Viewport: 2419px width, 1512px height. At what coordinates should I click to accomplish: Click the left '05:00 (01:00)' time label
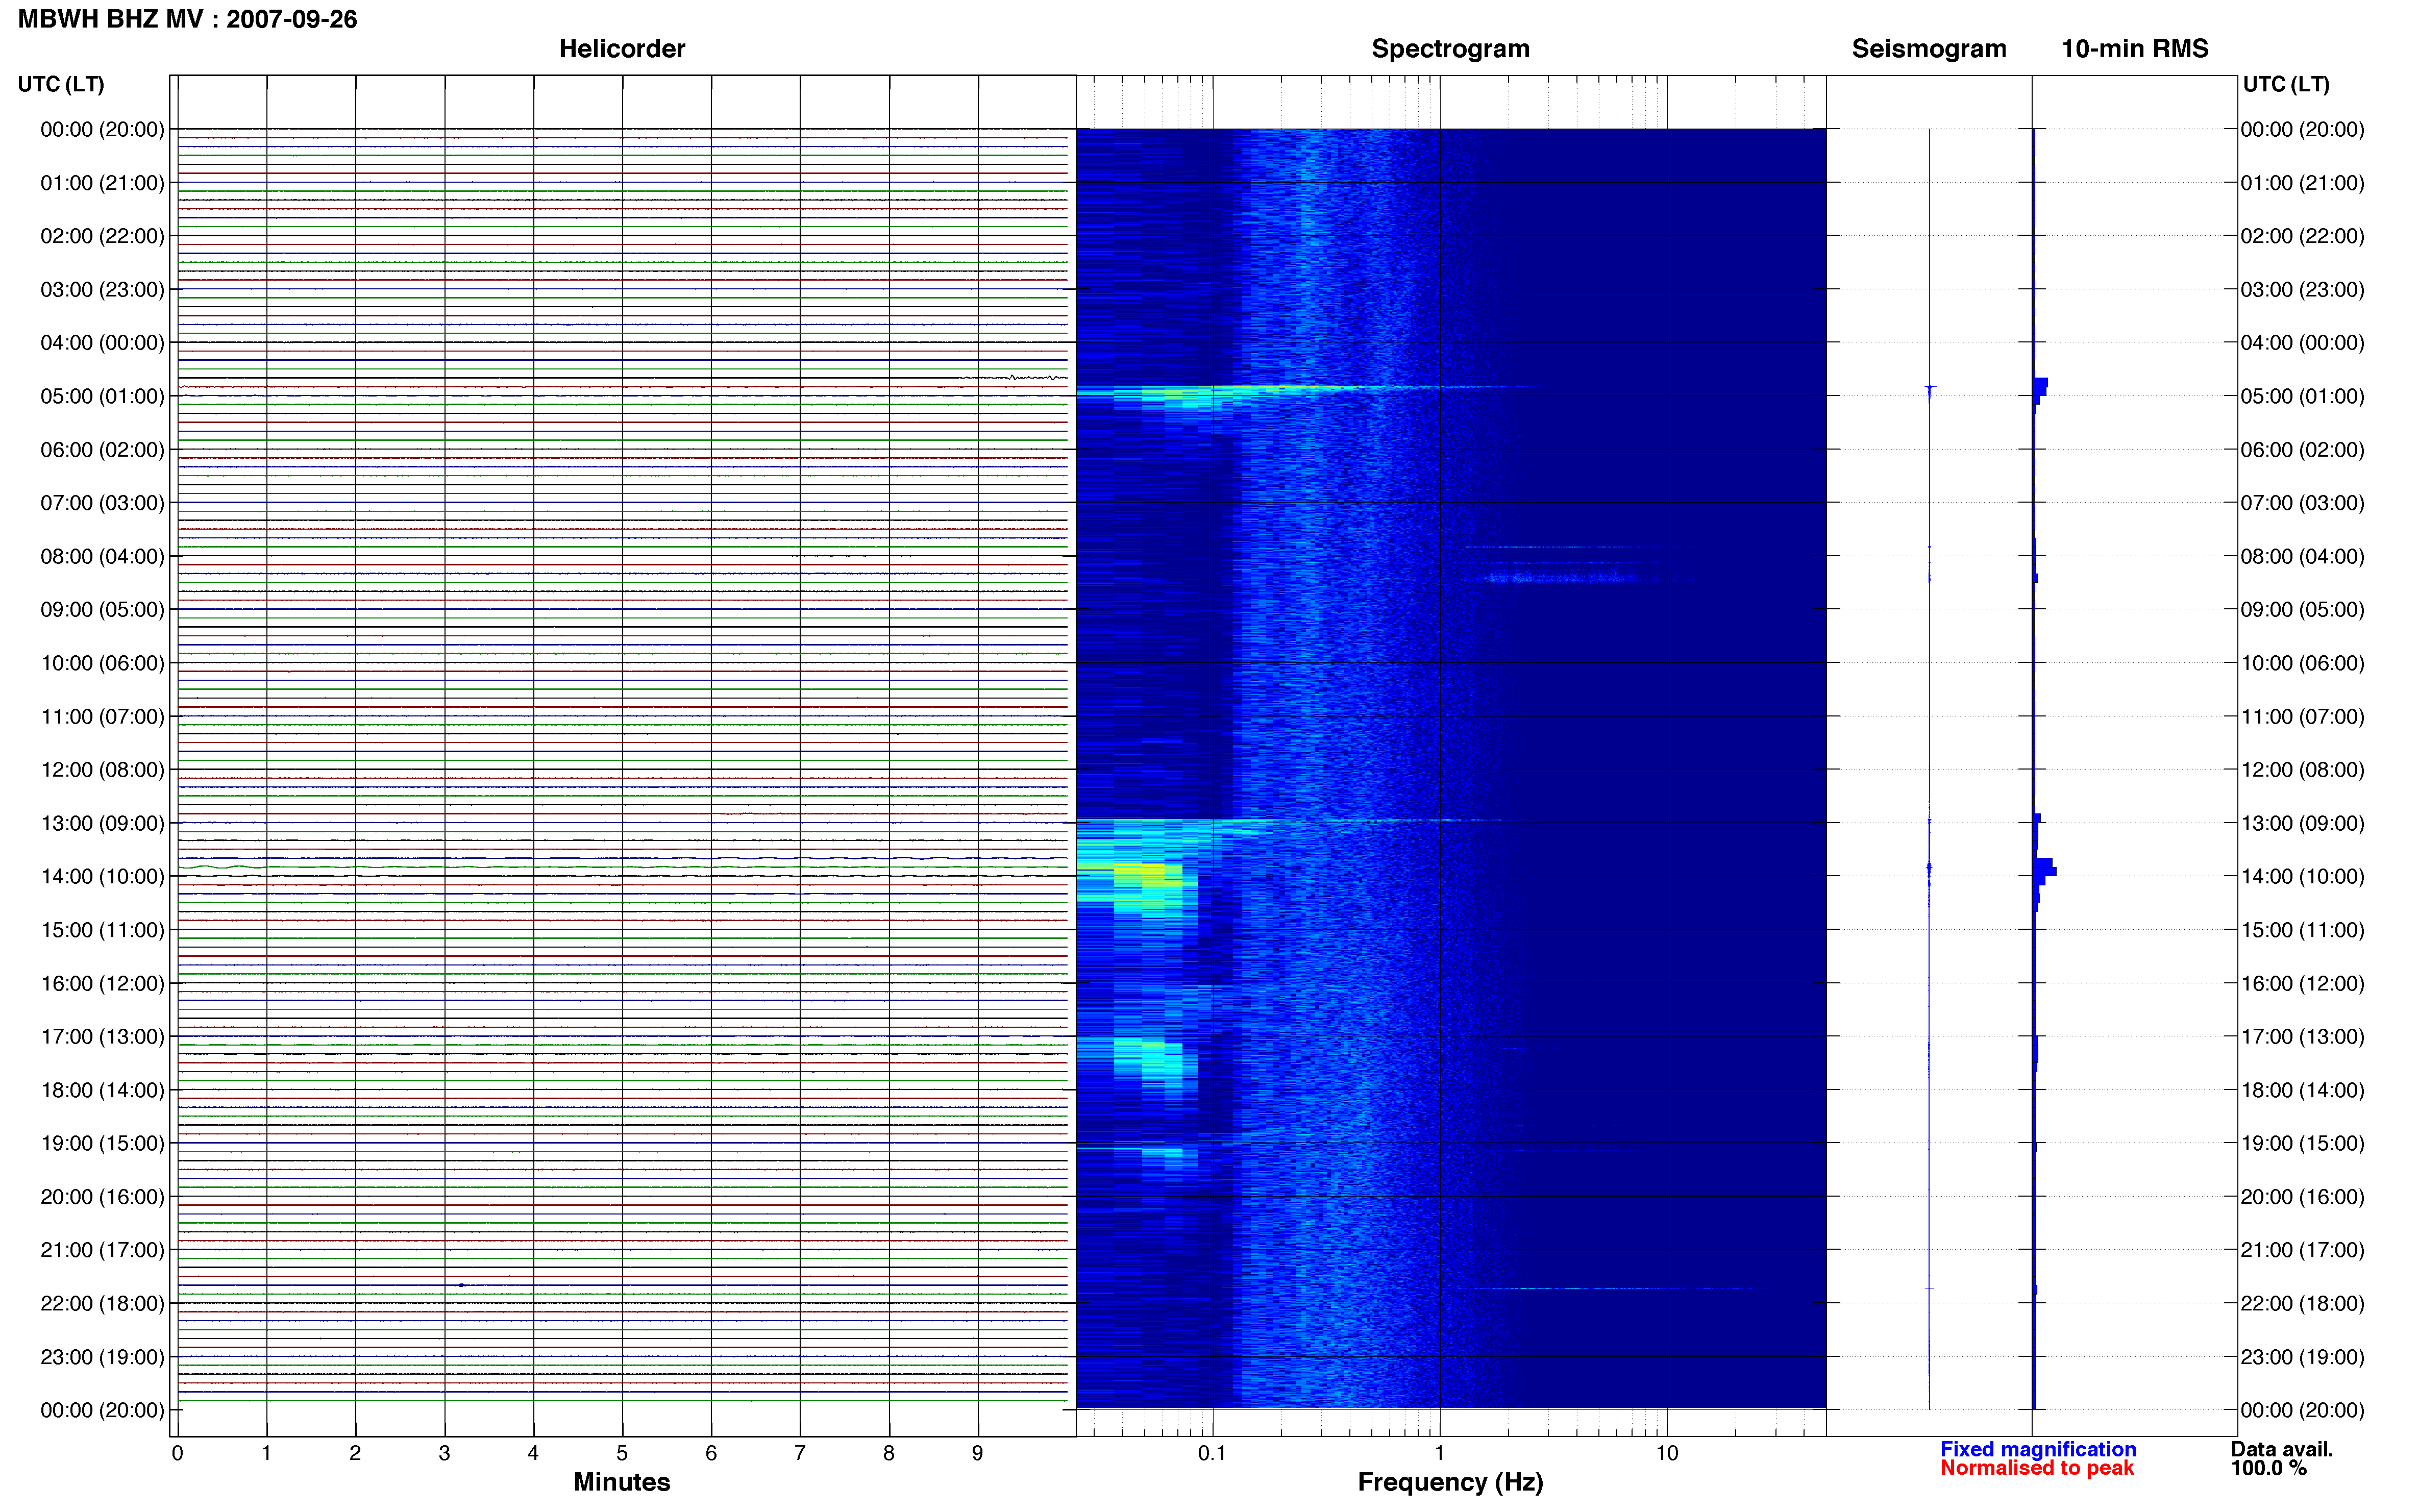click(102, 396)
